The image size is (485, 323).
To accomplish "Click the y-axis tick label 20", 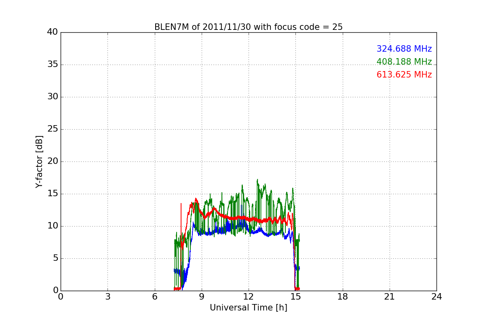I will 53,161.
